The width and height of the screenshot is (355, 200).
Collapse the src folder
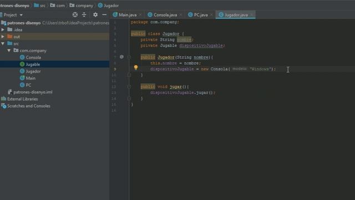coord(3,43)
